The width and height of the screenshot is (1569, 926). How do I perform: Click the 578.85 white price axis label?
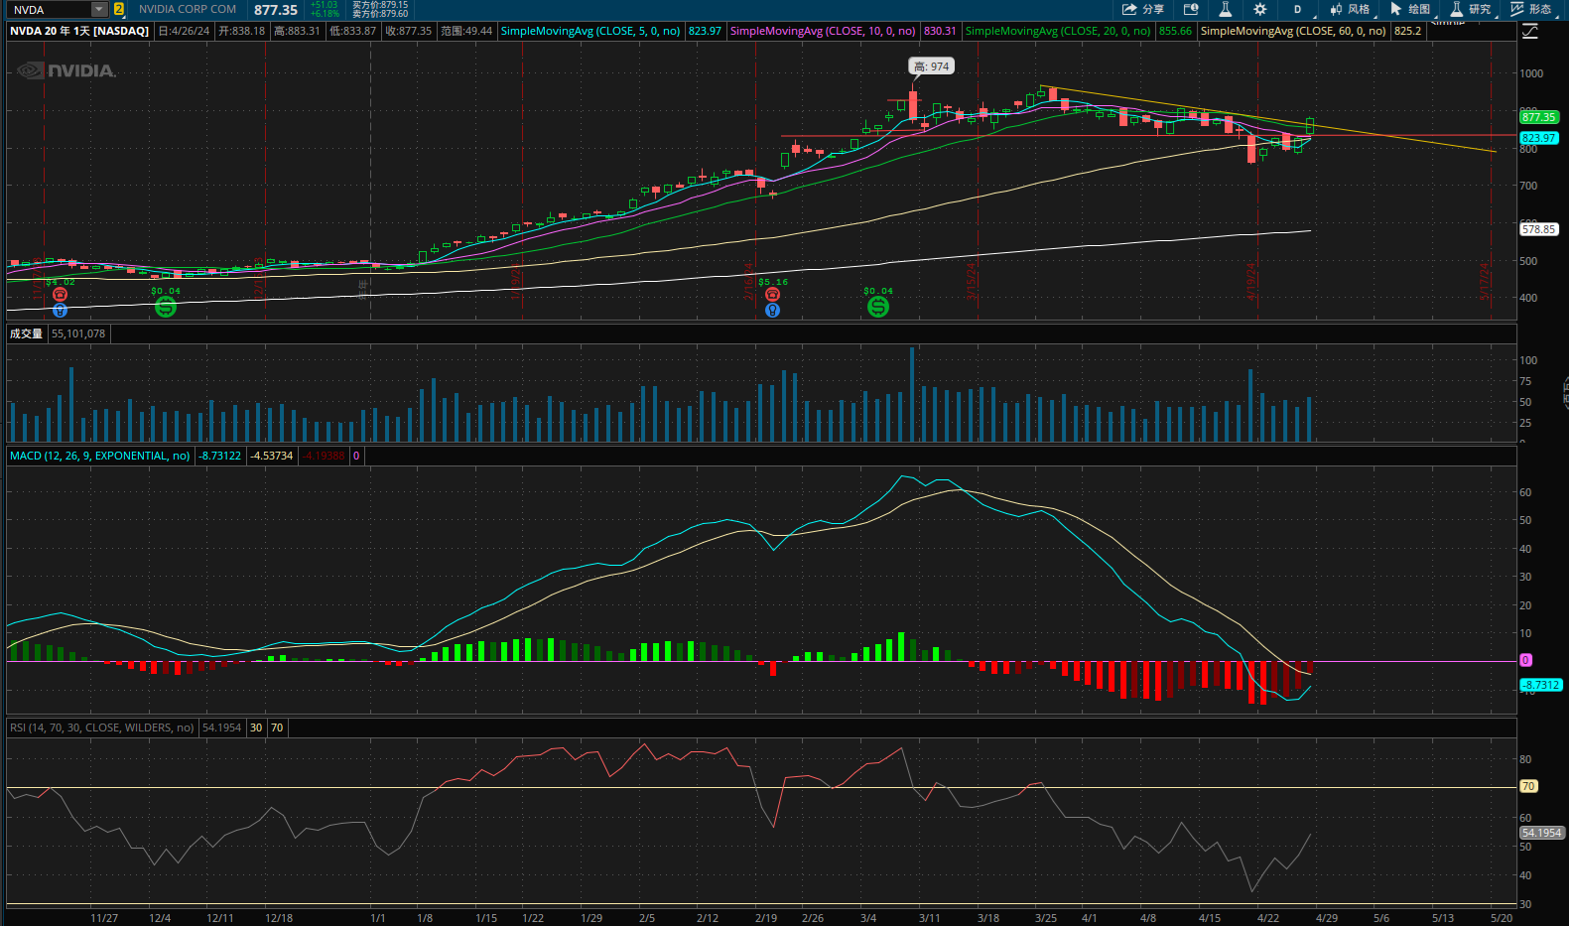pyautogui.click(x=1539, y=229)
